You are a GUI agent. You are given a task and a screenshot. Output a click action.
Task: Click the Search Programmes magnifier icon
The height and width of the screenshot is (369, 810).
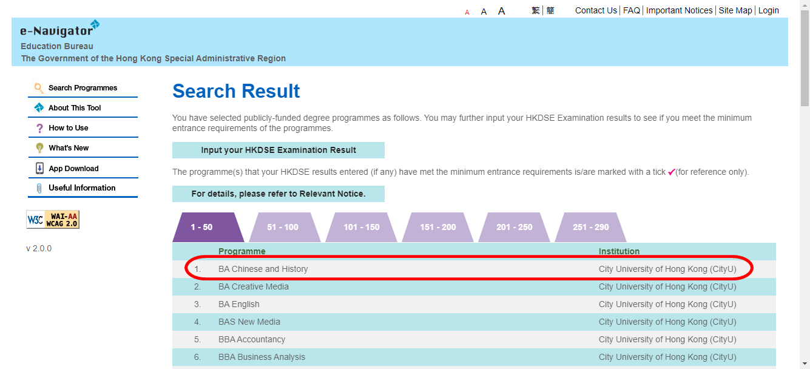click(39, 88)
